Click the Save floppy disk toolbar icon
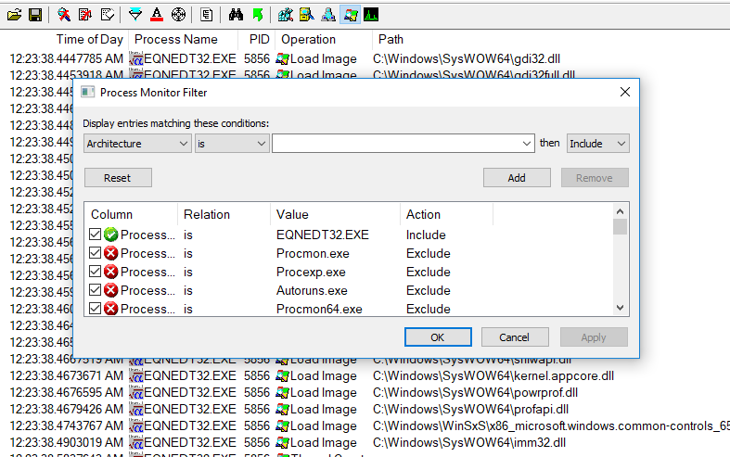 click(35, 15)
